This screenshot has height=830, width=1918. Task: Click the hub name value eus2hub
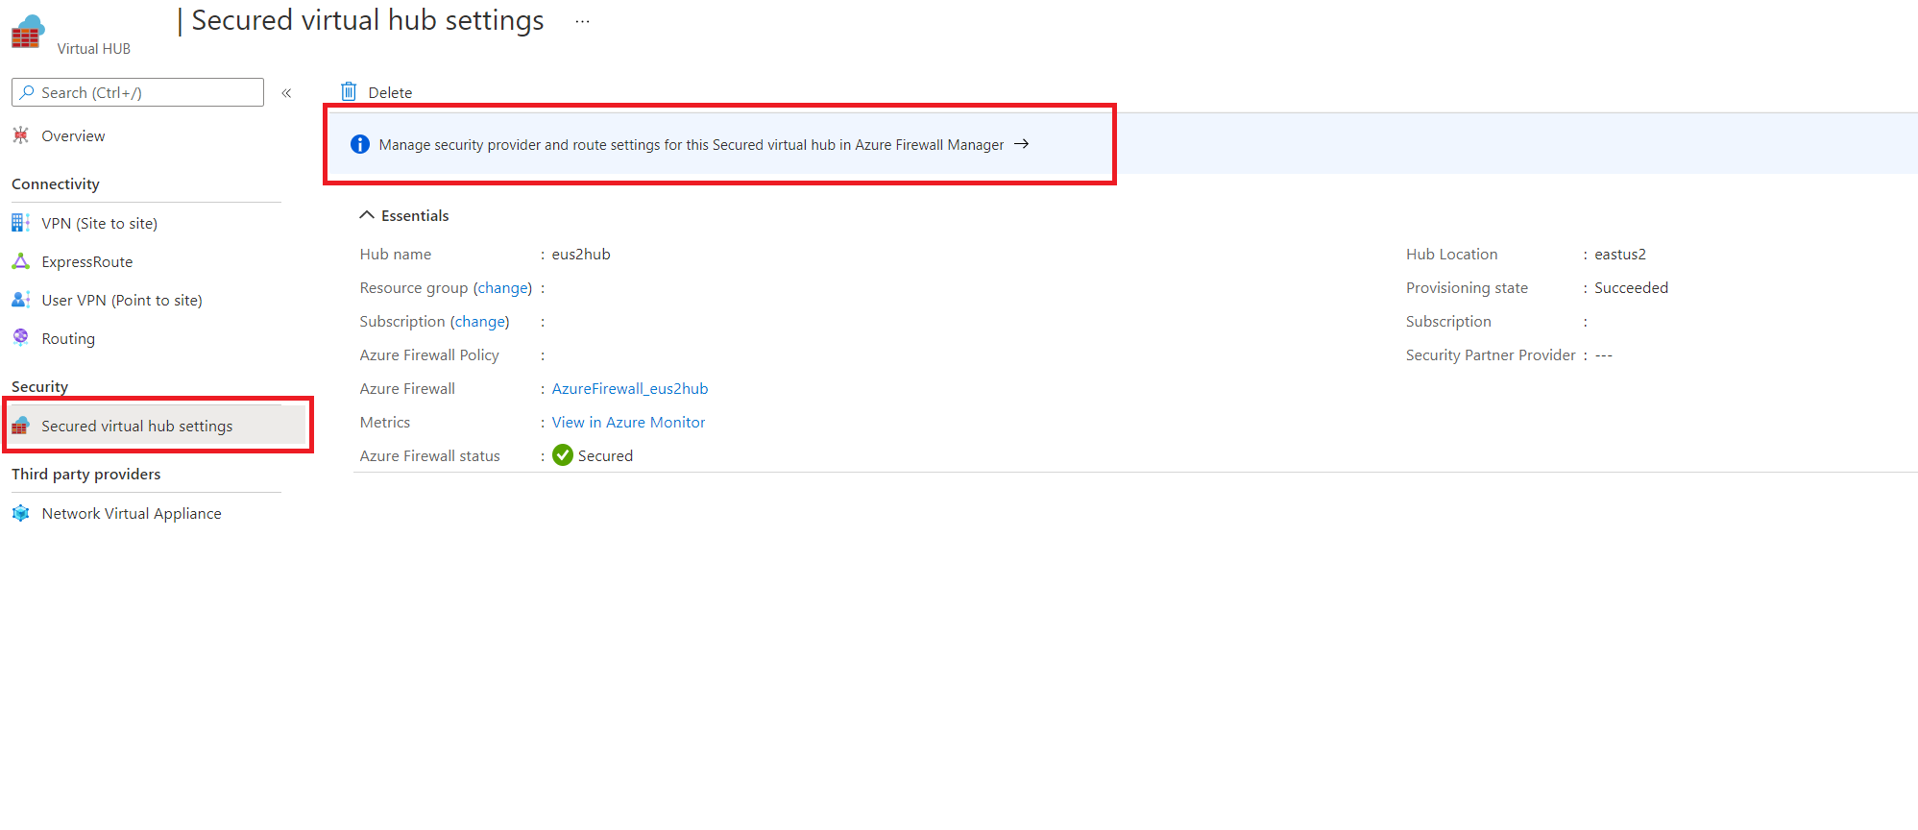click(581, 255)
